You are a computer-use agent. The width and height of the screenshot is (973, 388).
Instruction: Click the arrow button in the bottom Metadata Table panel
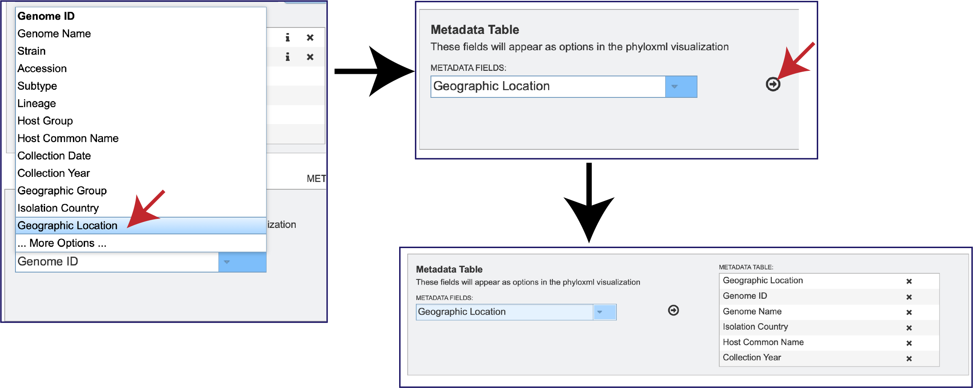pyautogui.click(x=673, y=311)
